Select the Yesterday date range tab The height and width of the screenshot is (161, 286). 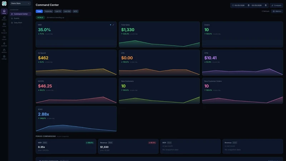[x=48, y=11]
